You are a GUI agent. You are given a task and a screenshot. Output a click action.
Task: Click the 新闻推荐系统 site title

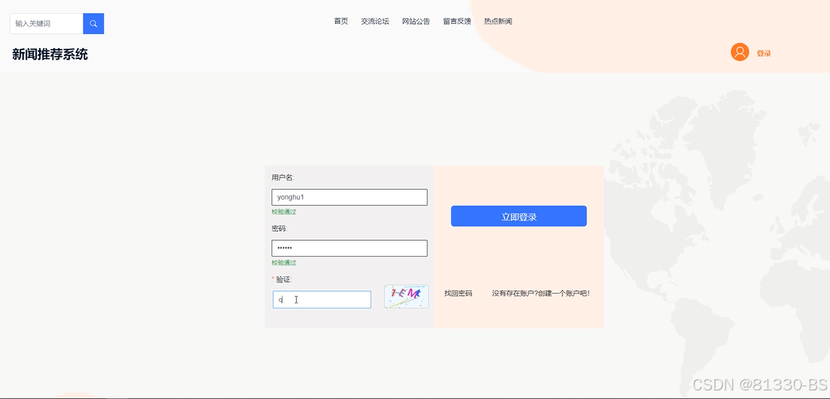[x=50, y=55]
